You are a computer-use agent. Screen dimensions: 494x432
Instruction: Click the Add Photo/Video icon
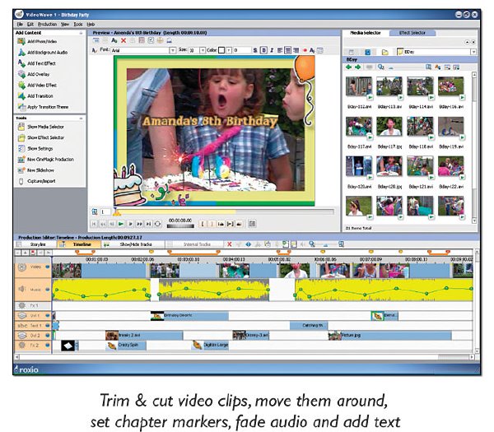coord(21,41)
